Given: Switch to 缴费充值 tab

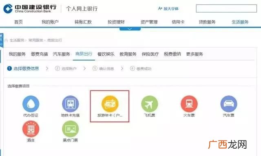Looking at the screenshot, I should 39,54.
